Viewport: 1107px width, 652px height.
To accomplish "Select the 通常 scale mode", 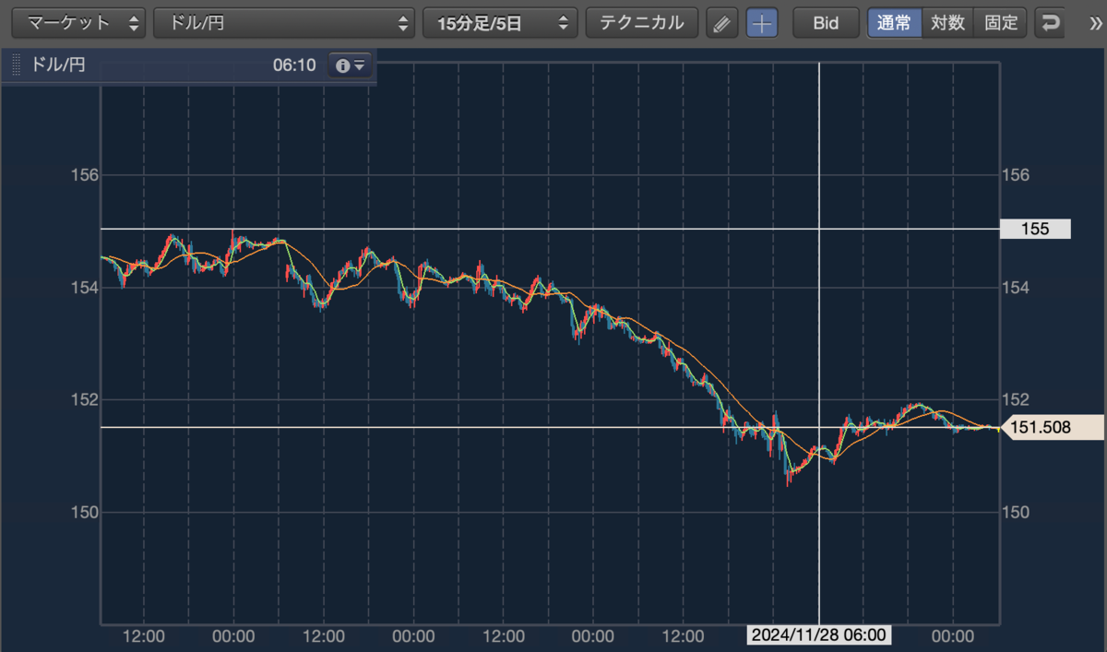I will [894, 23].
